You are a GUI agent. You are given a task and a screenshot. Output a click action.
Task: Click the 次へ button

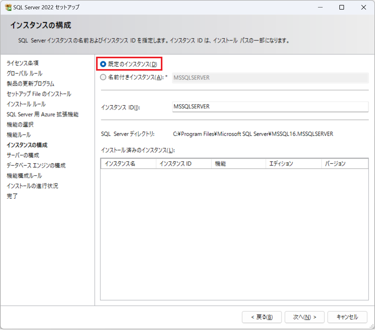pyautogui.click(x=305, y=317)
